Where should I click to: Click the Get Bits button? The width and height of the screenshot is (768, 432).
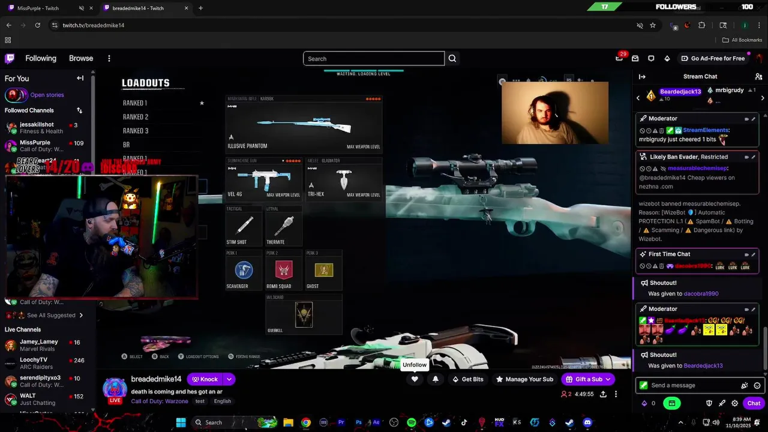pyautogui.click(x=467, y=379)
